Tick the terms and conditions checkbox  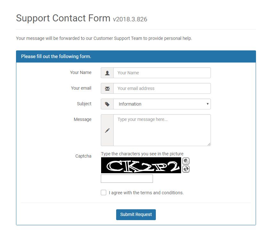(x=103, y=193)
